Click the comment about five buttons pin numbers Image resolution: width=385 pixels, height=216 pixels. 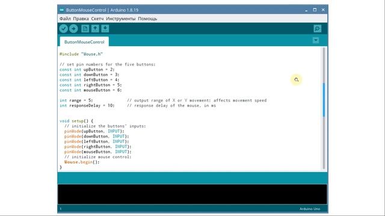[x=108, y=64]
